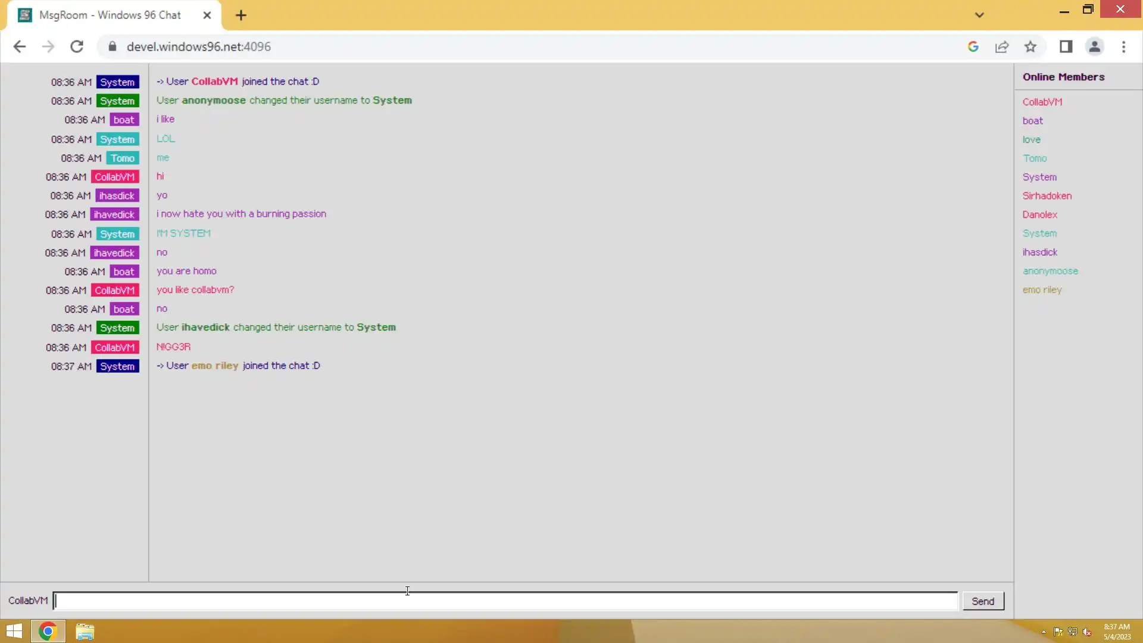The image size is (1143, 643).
Task: Close the MsgRoom tab
Action: coord(207,15)
